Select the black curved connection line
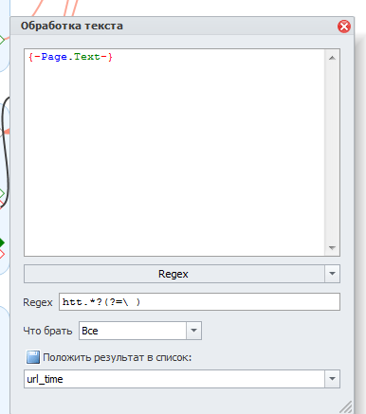 [x=6, y=152]
